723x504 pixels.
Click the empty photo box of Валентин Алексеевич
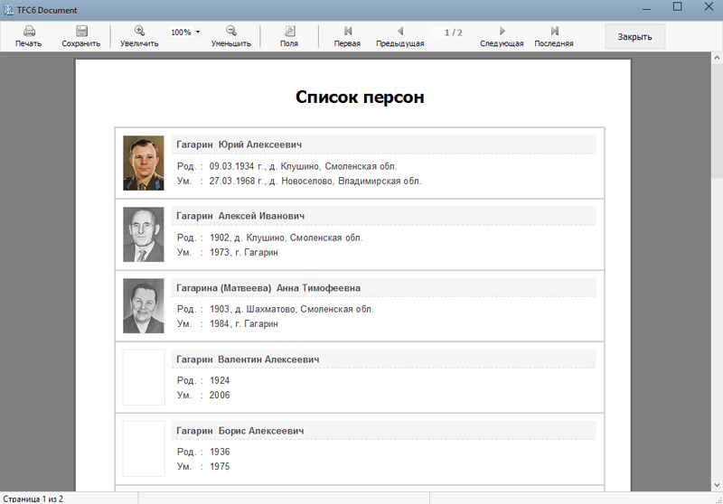point(144,378)
